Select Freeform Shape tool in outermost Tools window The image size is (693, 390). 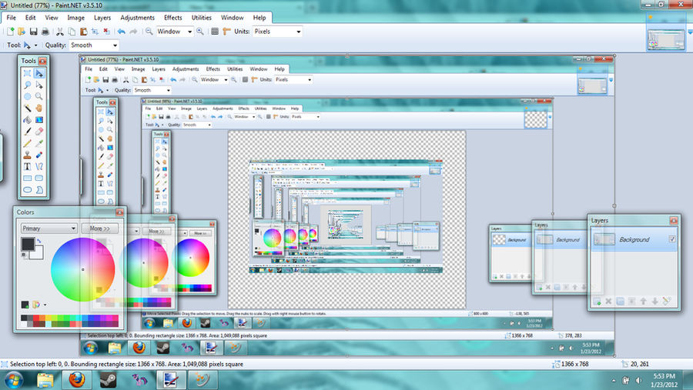39,190
